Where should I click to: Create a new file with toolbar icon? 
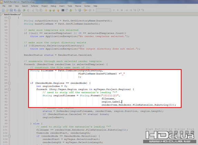point(3,10)
